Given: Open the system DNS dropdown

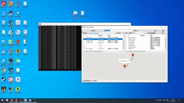Looking at the screenshot, I should click(x=141, y=31).
